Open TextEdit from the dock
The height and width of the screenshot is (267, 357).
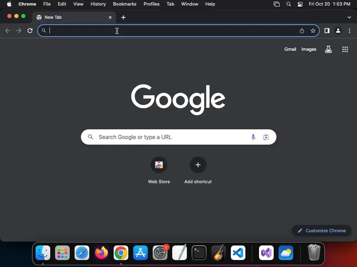tap(180, 253)
